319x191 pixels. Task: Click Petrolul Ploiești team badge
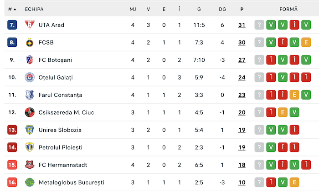[x=30, y=147]
